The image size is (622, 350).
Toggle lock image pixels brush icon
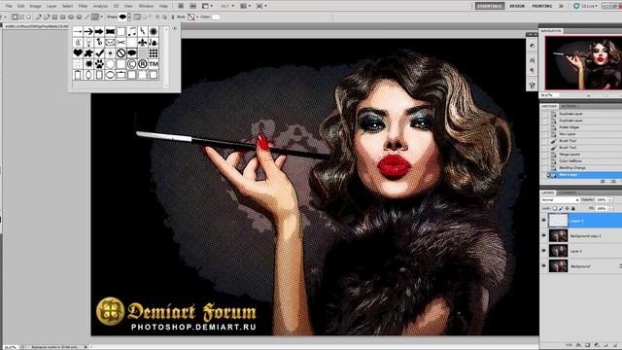click(561, 208)
